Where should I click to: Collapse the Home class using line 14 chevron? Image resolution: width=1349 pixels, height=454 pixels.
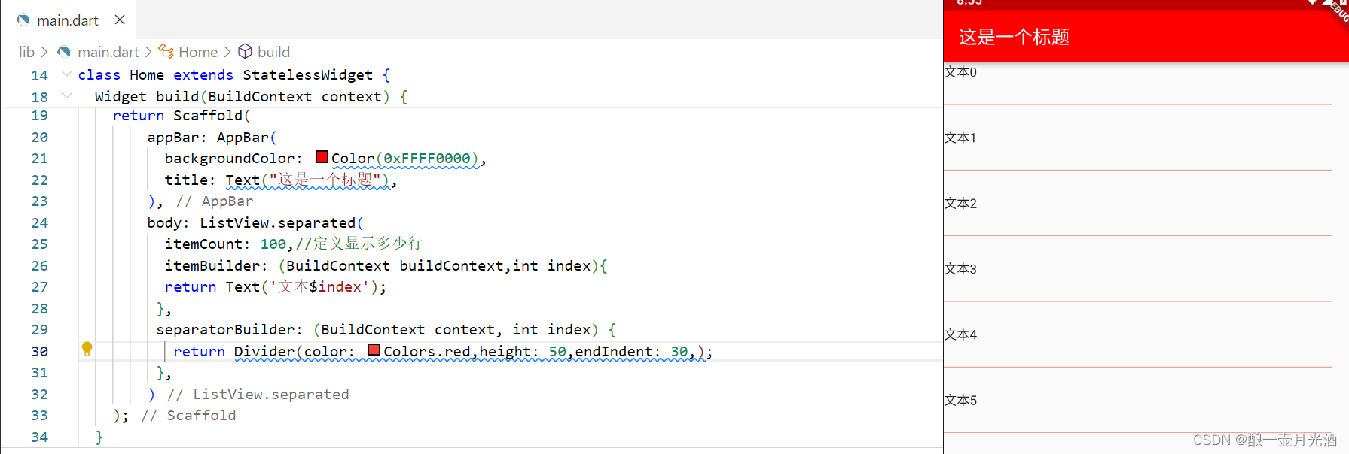pos(66,74)
